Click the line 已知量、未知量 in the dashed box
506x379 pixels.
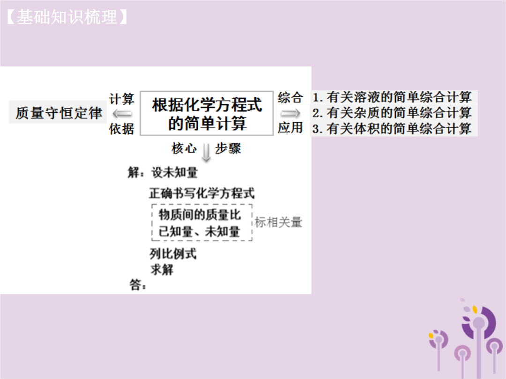point(199,231)
